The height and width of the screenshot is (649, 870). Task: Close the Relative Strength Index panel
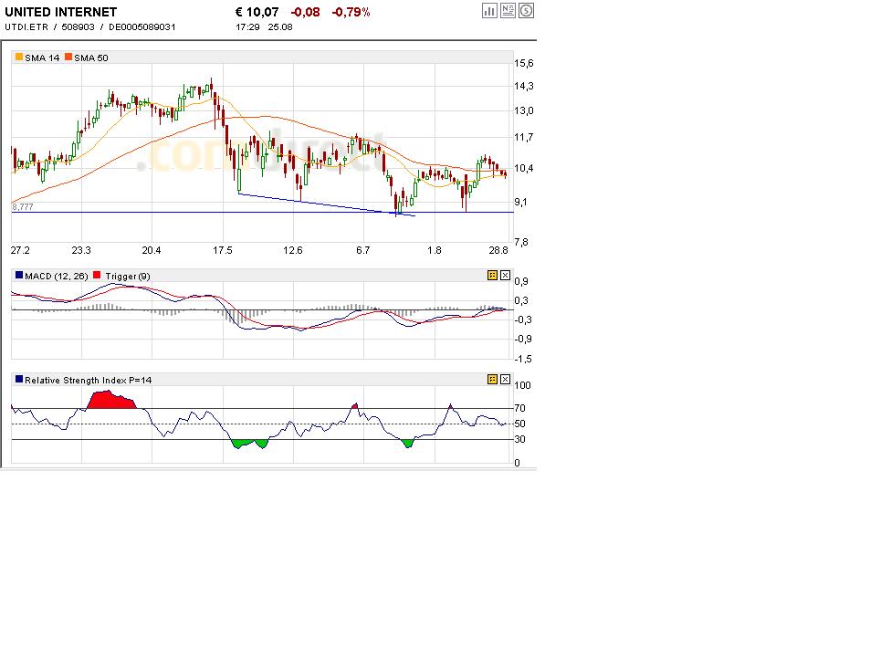tap(505, 380)
